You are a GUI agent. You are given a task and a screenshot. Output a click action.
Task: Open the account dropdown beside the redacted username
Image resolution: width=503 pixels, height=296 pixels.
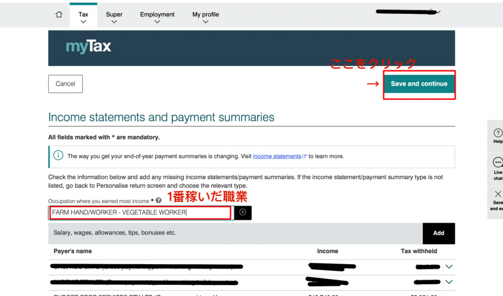pyautogui.click(x=439, y=12)
